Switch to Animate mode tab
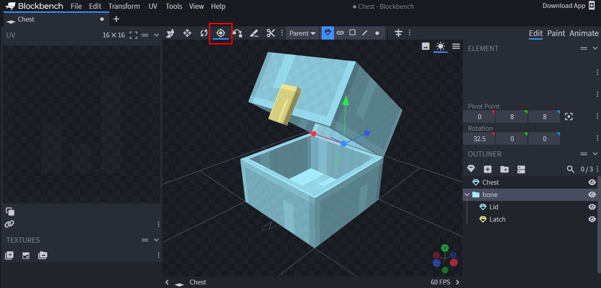This screenshot has height=288, width=601. coord(584,33)
